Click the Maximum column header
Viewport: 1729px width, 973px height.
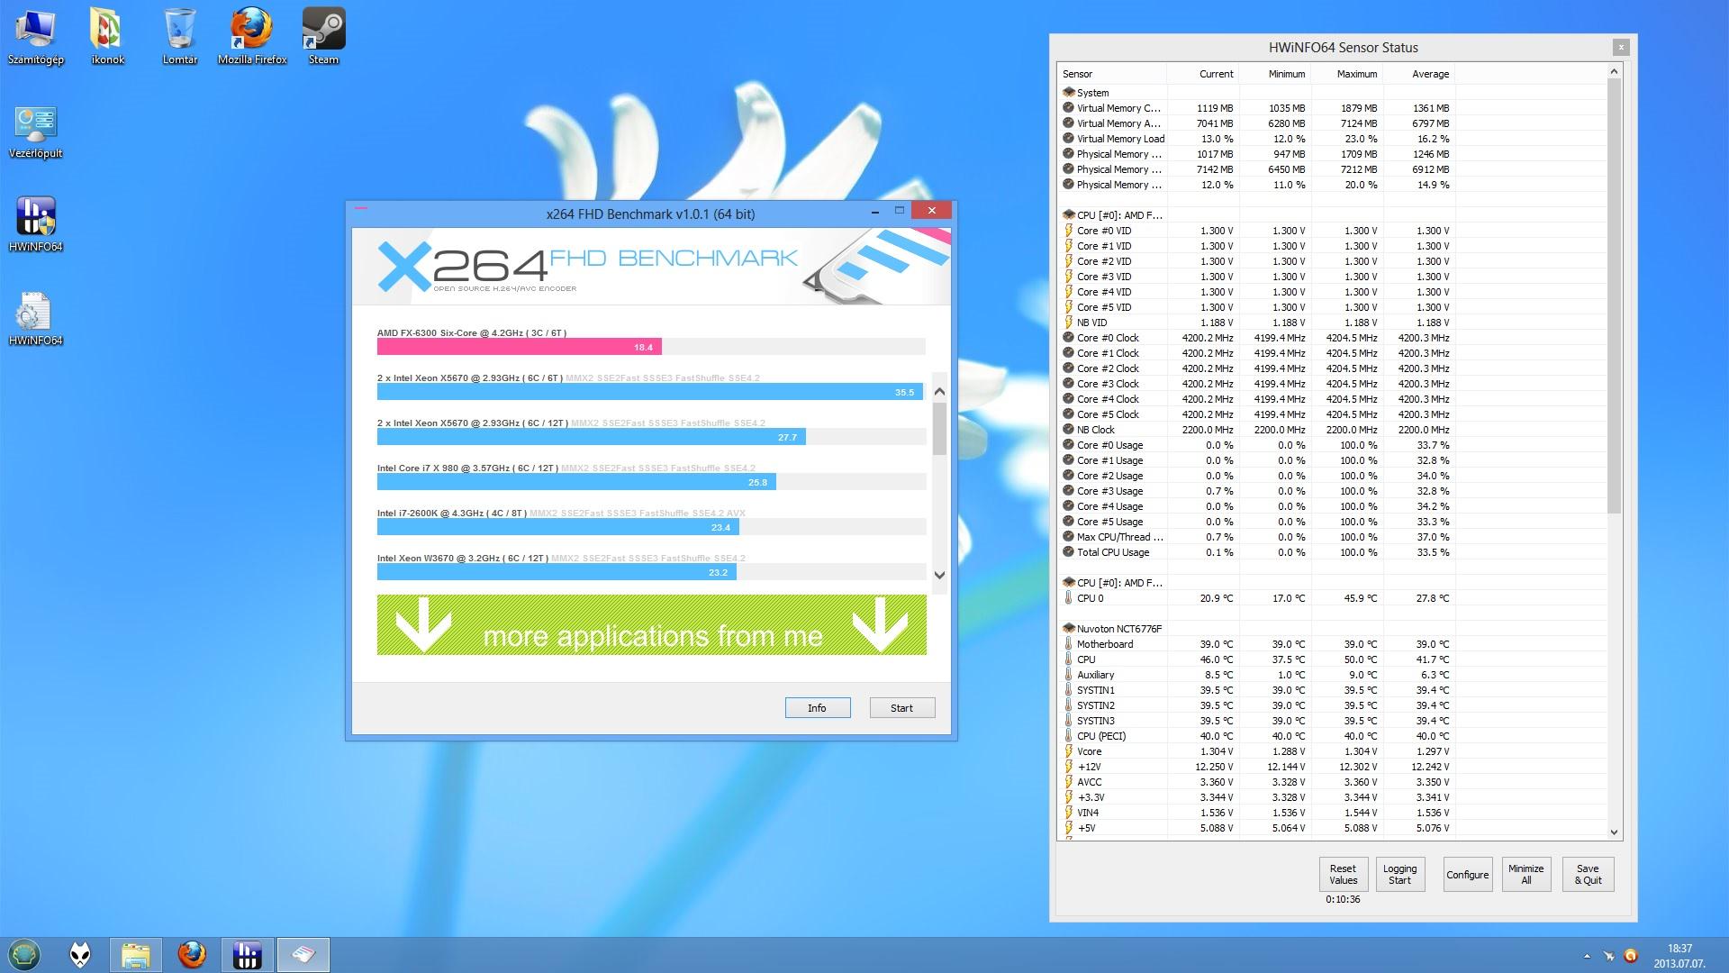tap(1346, 74)
